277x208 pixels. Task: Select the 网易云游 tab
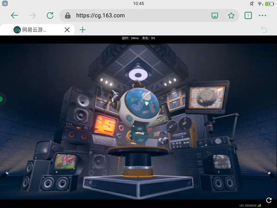37,30
